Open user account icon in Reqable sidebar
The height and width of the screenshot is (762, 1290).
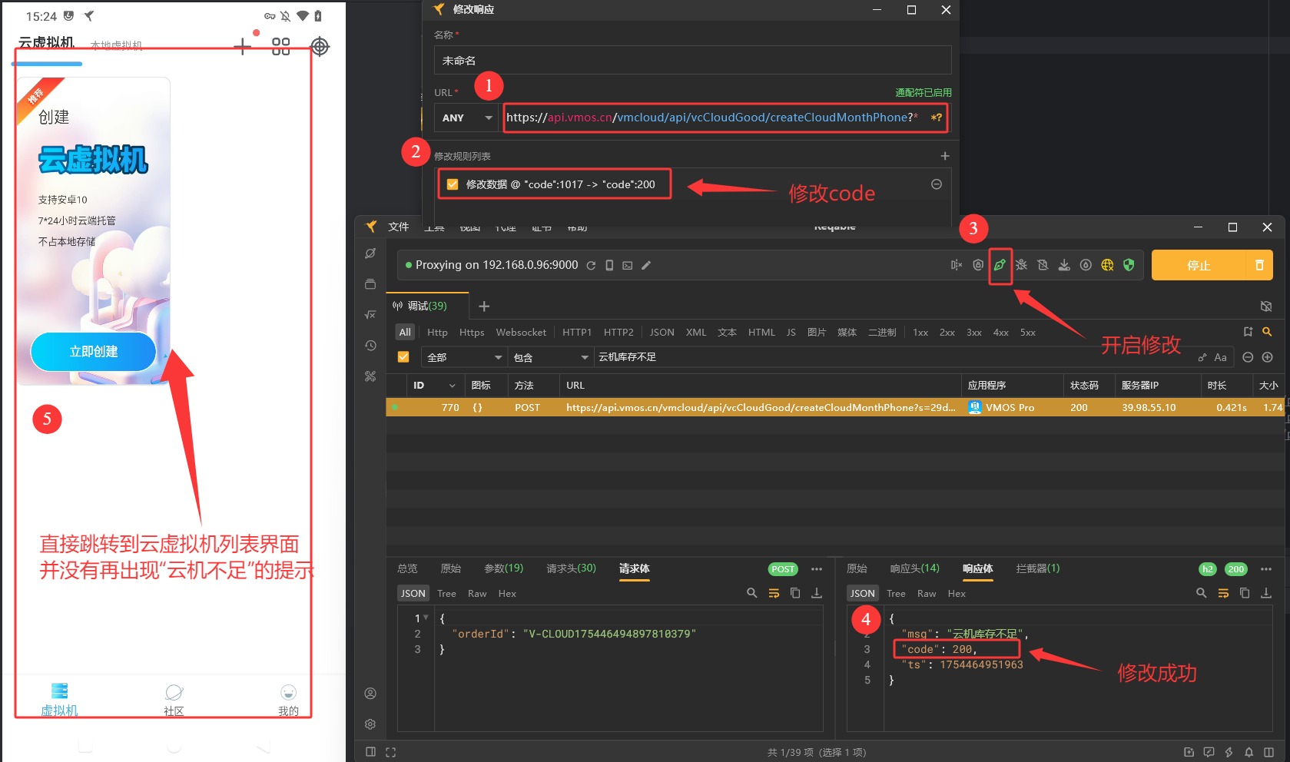pyautogui.click(x=370, y=694)
